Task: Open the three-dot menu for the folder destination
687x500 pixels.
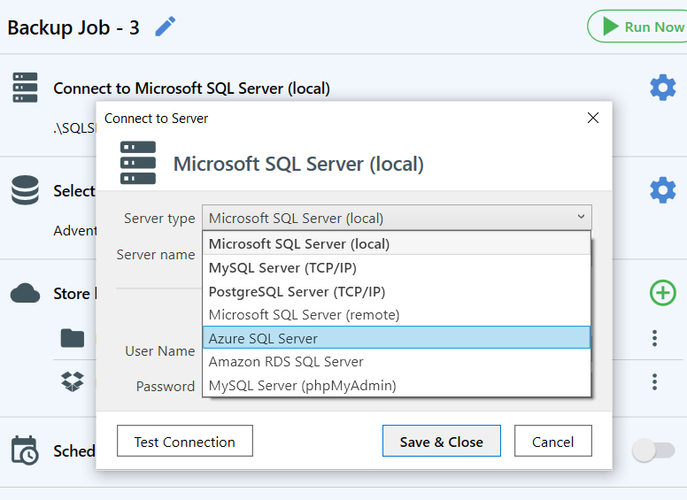Action: pos(654,338)
